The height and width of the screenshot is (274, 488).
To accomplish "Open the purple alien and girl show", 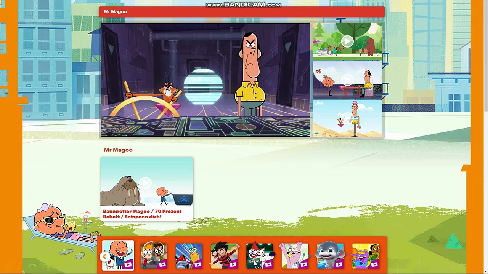I will [366, 255].
